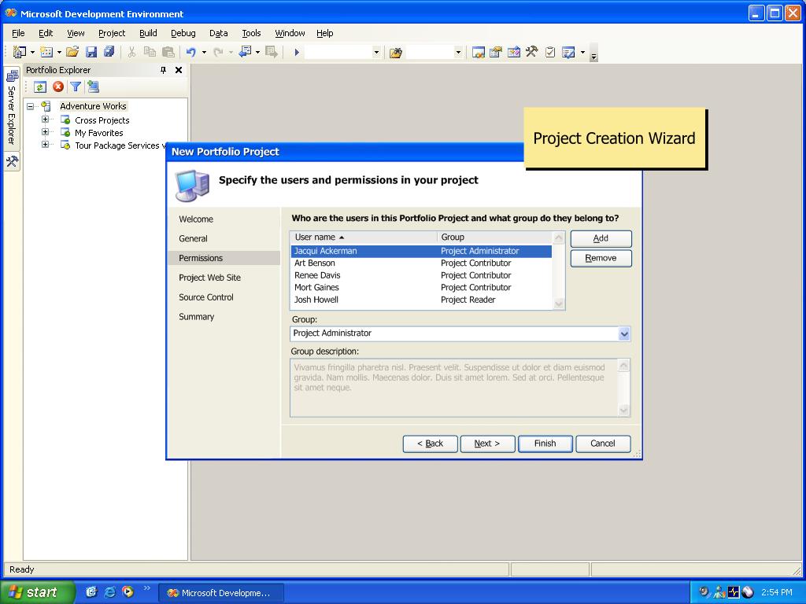Sort by the User name column header
This screenshot has width=806, height=604.
pos(364,237)
